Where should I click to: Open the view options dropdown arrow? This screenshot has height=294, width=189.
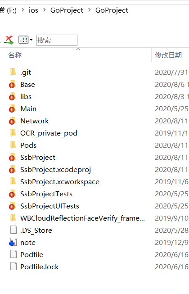pyautogui.click(x=31, y=40)
